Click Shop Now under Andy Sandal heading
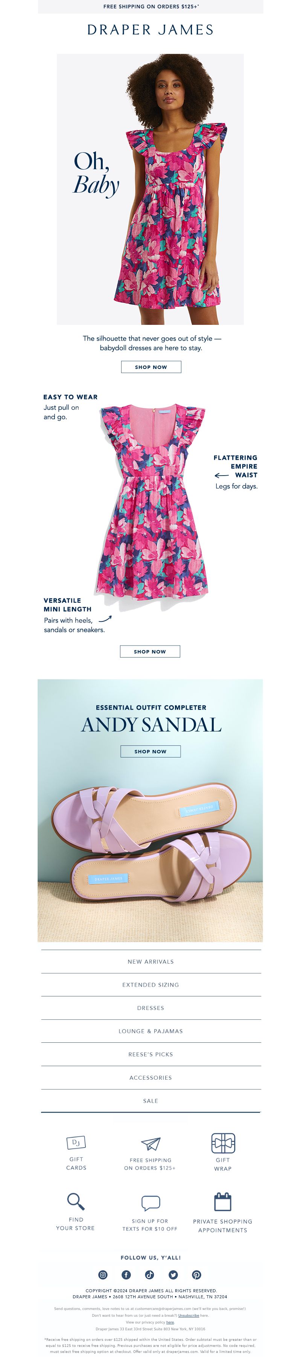This screenshot has width=301, height=1371. (150, 751)
